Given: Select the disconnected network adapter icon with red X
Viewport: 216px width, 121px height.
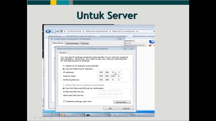Looking at the screenshot, I should pos(152,43).
